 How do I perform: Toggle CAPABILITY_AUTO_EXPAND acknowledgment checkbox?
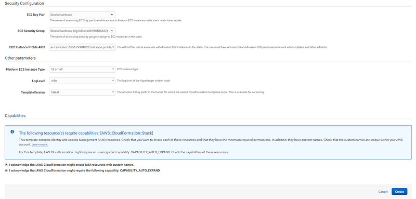pos(6,171)
